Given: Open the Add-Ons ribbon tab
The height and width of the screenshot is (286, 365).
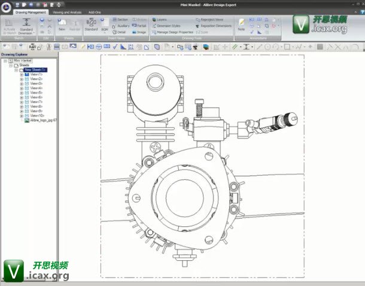Looking at the screenshot, I should pyautogui.click(x=95, y=11).
